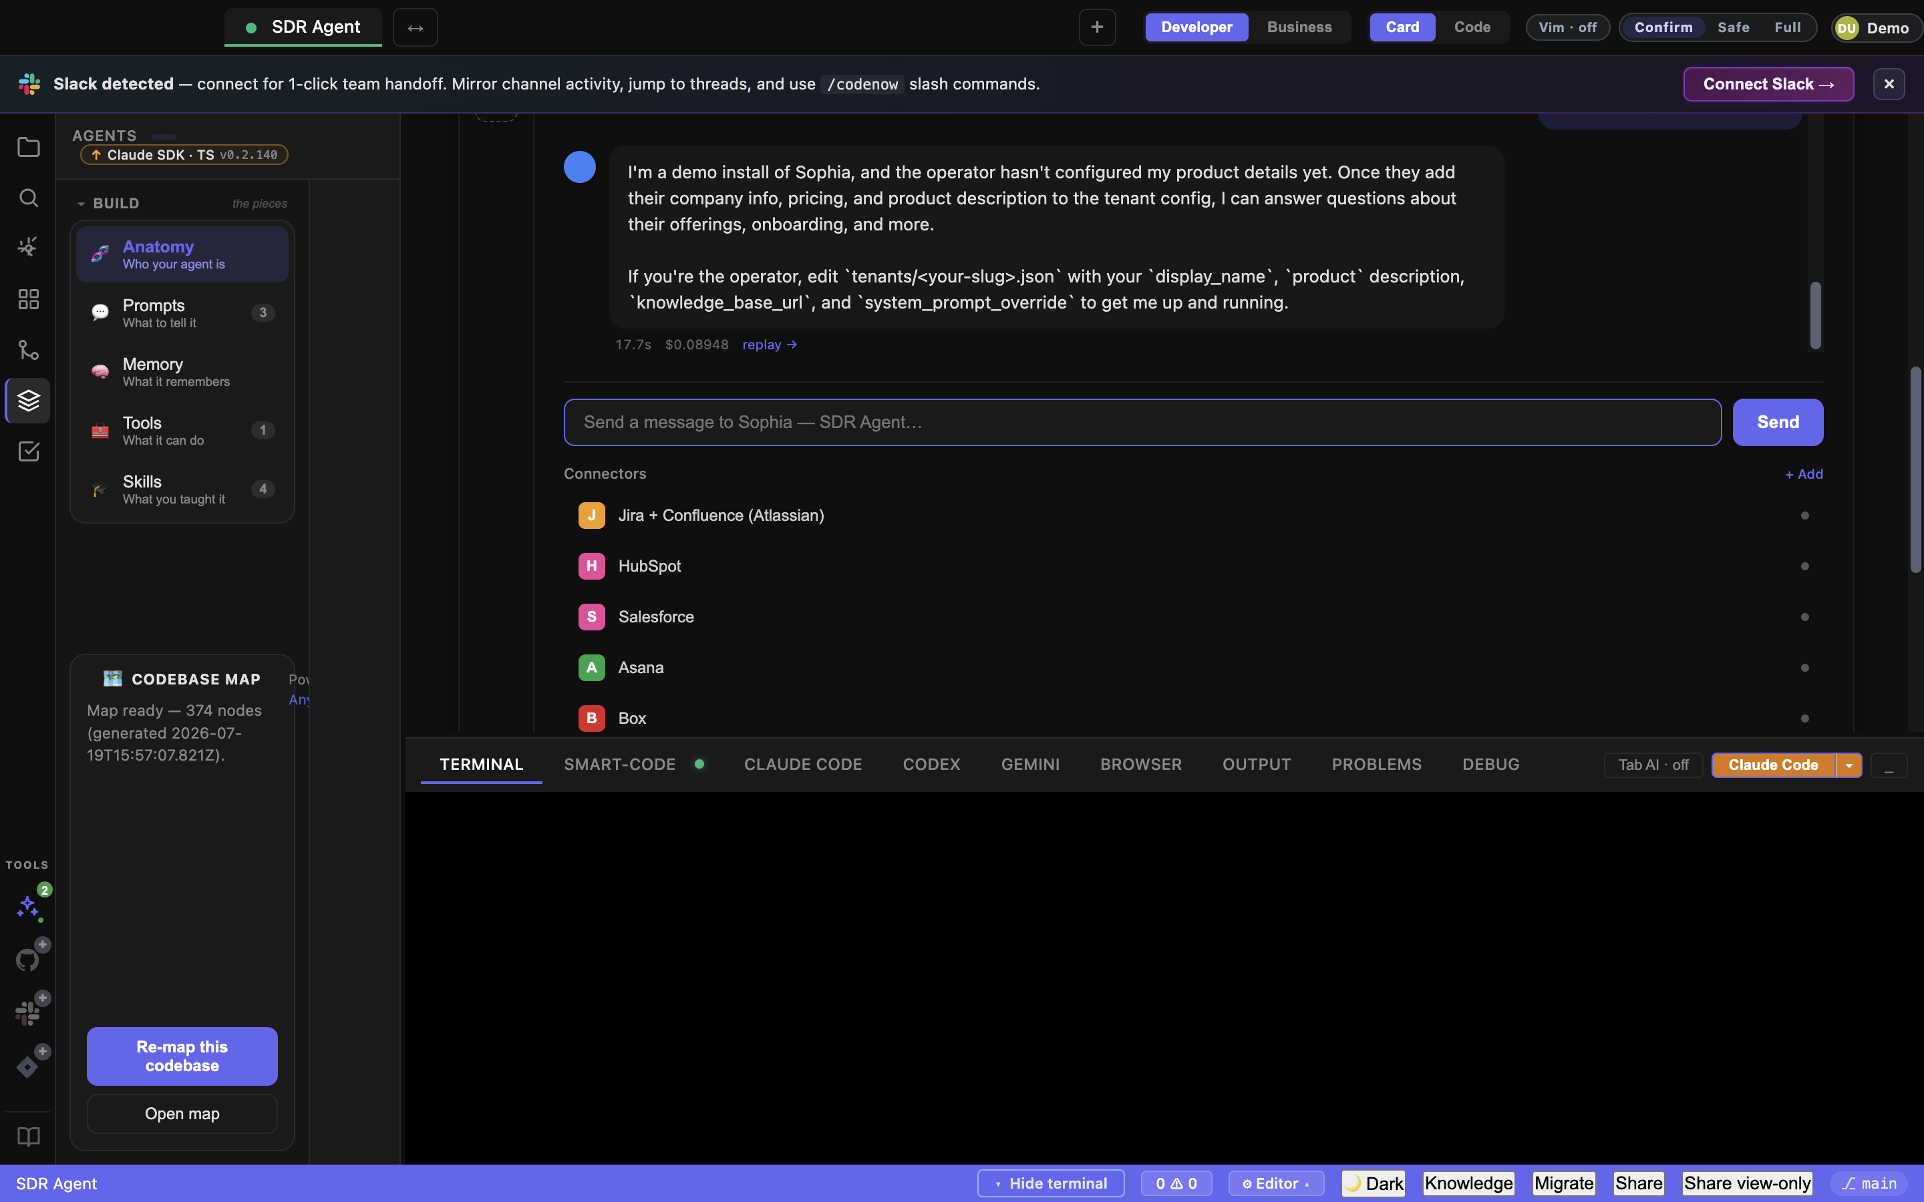The image size is (1924, 1202).
Task: Open the Editor selector in status bar
Action: [x=1276, y=1184]
